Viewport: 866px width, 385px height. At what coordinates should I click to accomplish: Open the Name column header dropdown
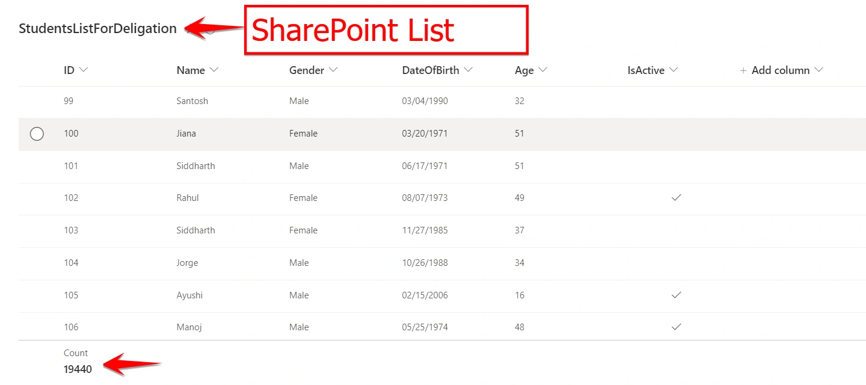(x=197, y=70)
